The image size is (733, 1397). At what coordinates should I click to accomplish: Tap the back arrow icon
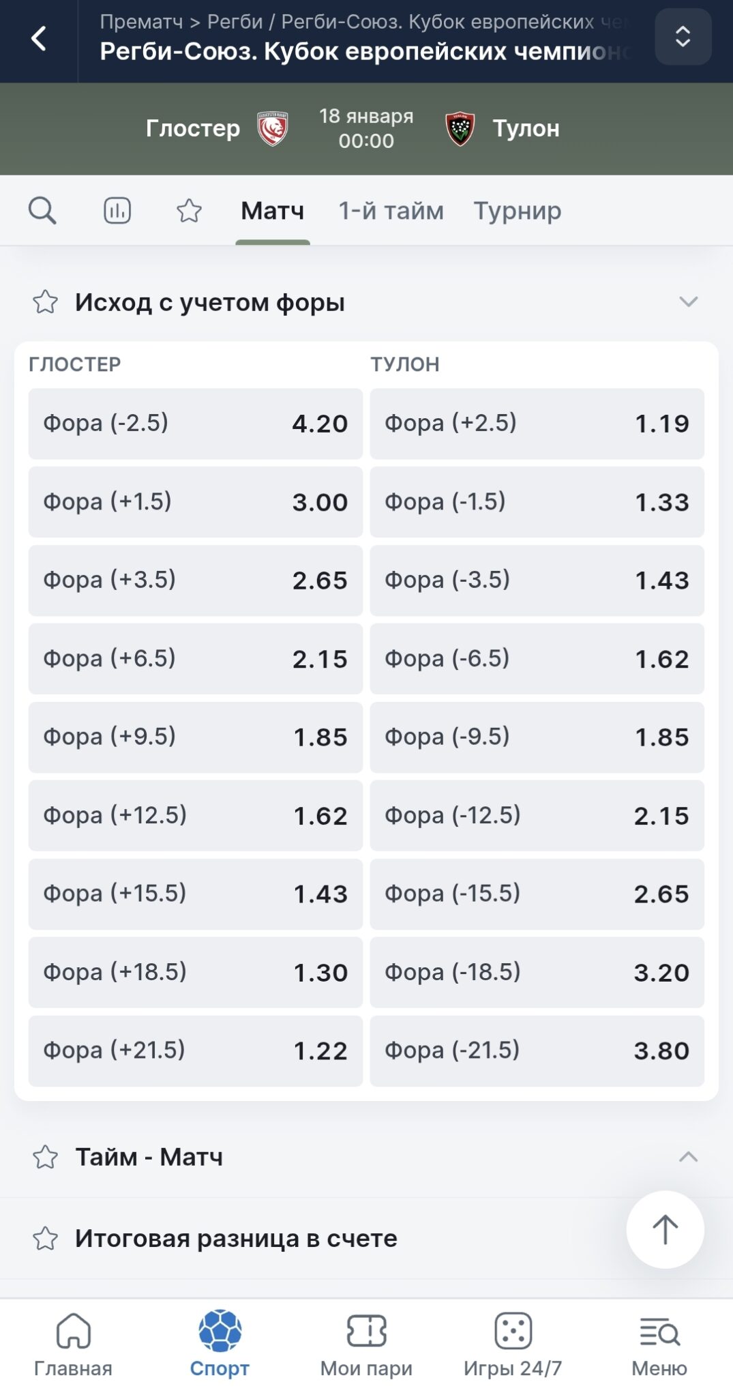(40, 38)
